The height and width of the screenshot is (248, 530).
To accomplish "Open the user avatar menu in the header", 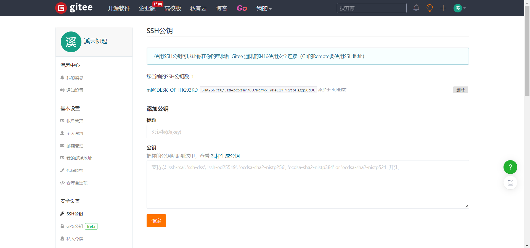I will click(460, 8).
